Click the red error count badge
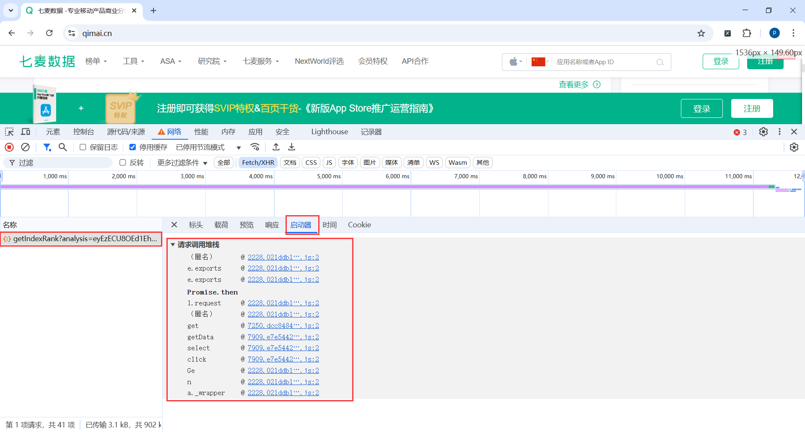 740,132
